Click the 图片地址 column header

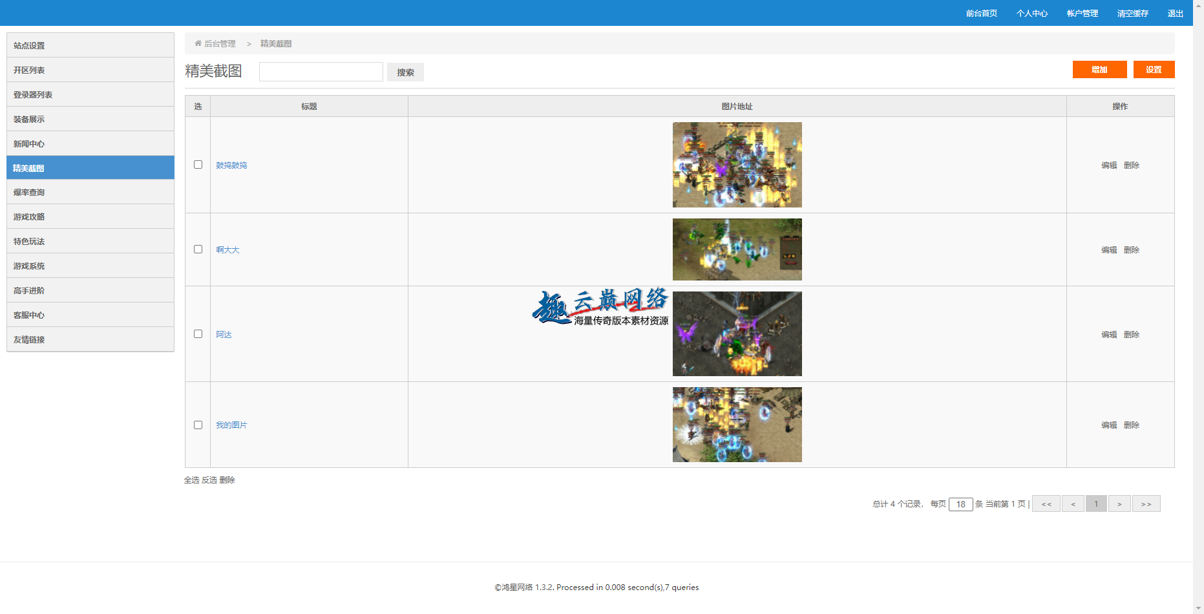(737, 107)
